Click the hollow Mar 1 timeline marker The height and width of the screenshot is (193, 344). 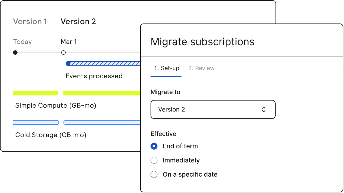point(63,53)
